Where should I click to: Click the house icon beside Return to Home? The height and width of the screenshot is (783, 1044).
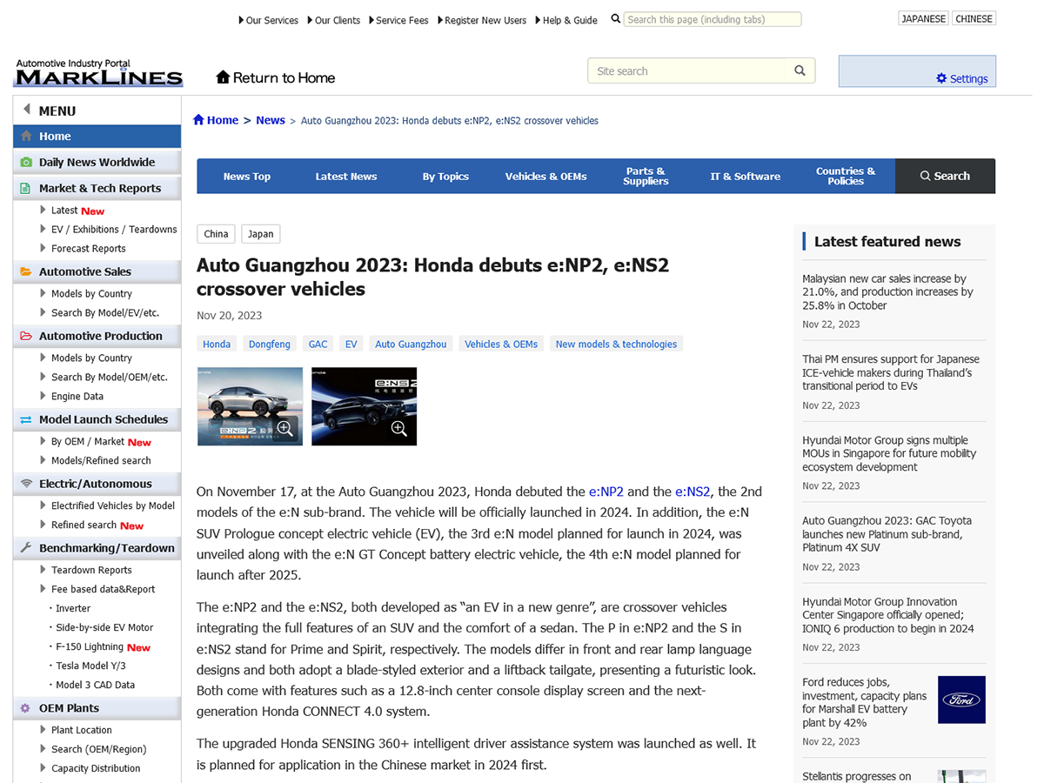[224, 77]
